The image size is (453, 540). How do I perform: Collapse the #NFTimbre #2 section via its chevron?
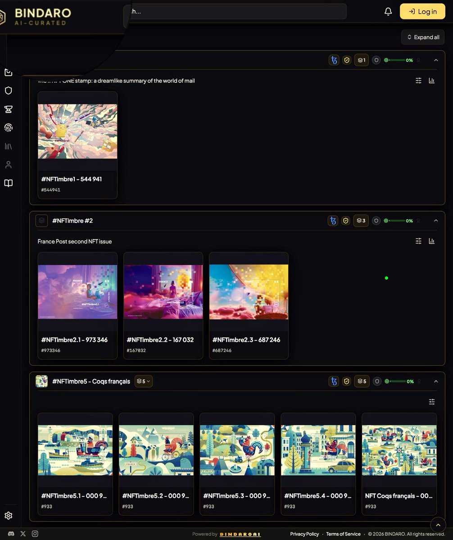435,220
